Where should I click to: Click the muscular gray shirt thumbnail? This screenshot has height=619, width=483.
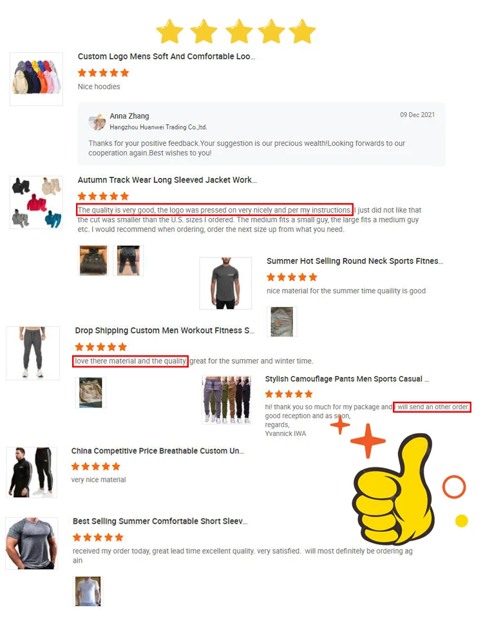[32, 543]
